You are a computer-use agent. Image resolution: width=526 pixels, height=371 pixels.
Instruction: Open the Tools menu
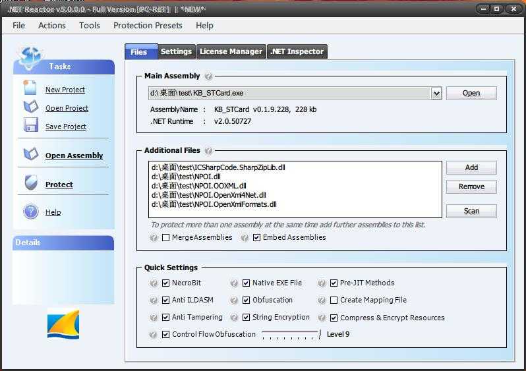point(90,26)
